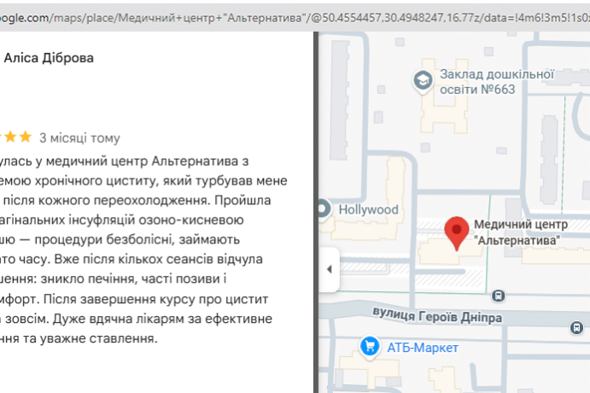The height and width of the screenshot is (393, 590).
Task: Collapse the side panel with the arrow
Action: [x=330, y=269]
